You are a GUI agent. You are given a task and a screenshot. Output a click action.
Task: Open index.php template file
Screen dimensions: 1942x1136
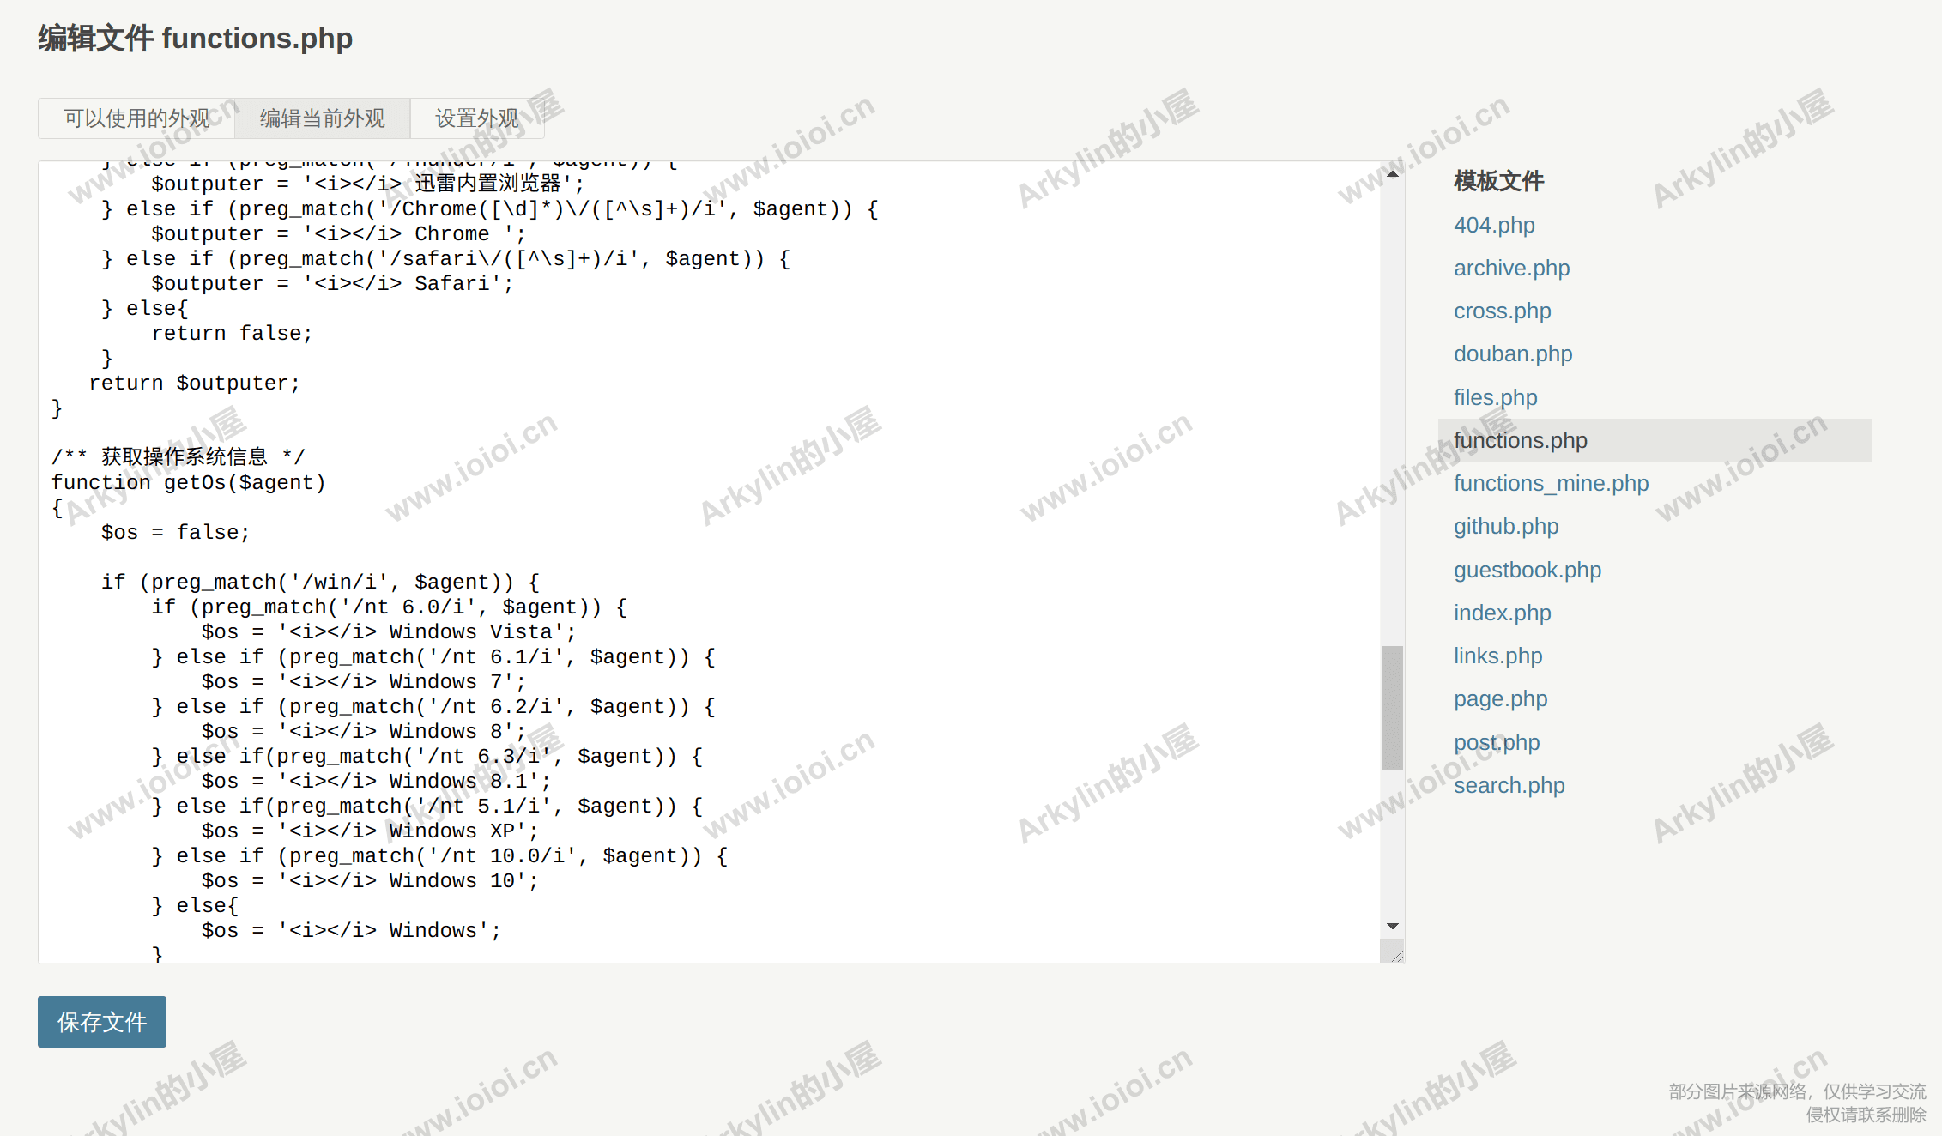coord(1502,613)
